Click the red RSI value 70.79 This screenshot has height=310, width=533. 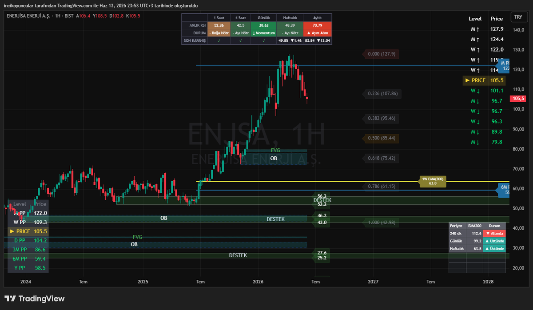click(317, 25)
